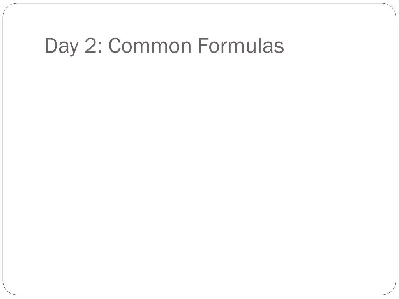This screenshot has height=299, width=399.
Task: Click the letter "l" in Formulas
Action: click(x=259, y=45)
